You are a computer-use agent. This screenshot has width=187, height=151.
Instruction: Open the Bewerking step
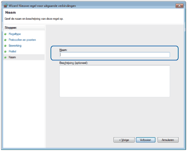coord(15,46)
